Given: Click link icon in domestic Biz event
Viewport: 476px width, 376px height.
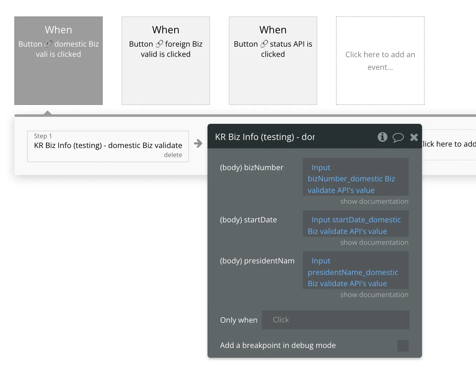Looking at the screenshot, I should 48,44.
